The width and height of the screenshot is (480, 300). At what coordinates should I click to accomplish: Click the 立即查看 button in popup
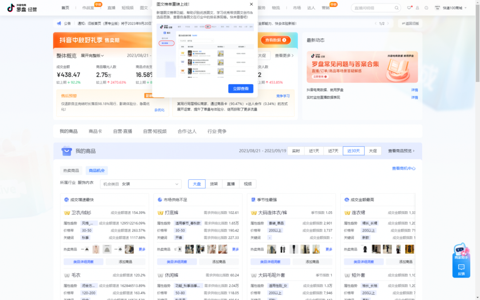[x=240, y=89]
